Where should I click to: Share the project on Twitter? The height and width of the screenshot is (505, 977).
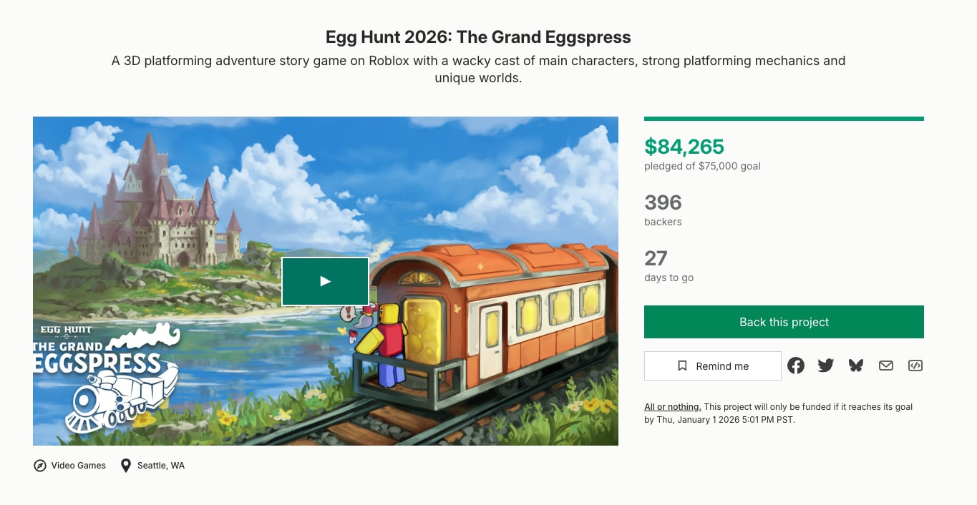click(826, 366)
